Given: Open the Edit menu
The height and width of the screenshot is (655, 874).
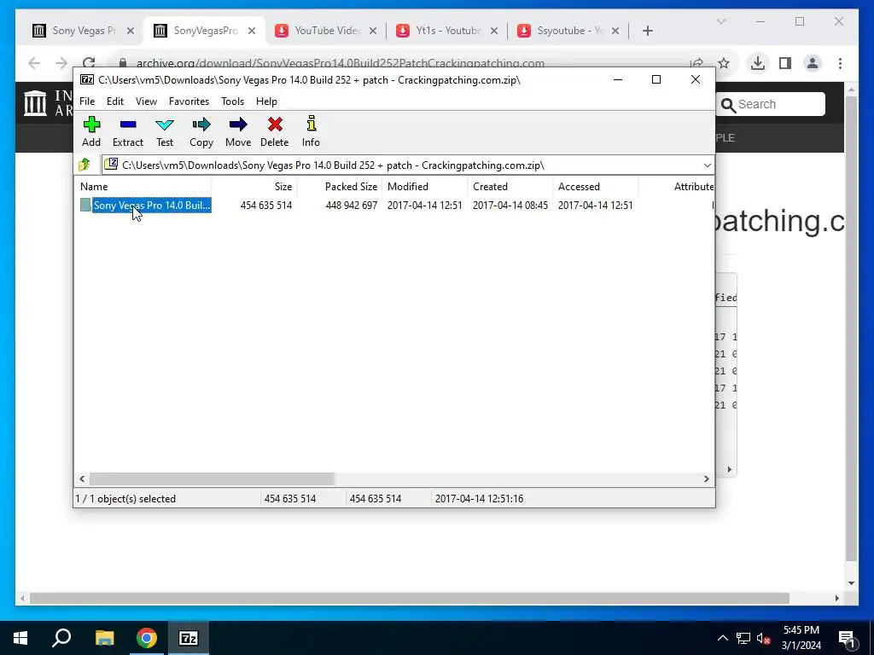Looking at the screenshot, I should coord(115,101).
